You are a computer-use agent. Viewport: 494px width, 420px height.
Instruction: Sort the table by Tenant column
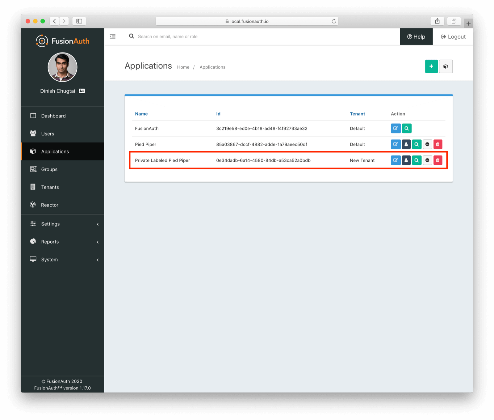click(x=357, y=114)
